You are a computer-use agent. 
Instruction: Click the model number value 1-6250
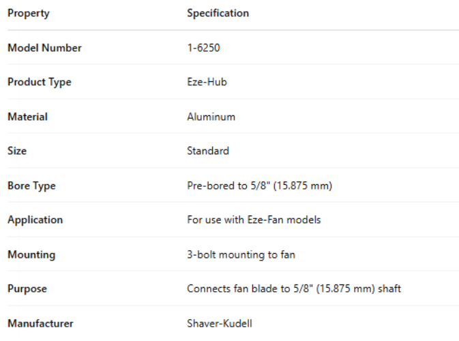pyautogui.click(x=203, y=48)
